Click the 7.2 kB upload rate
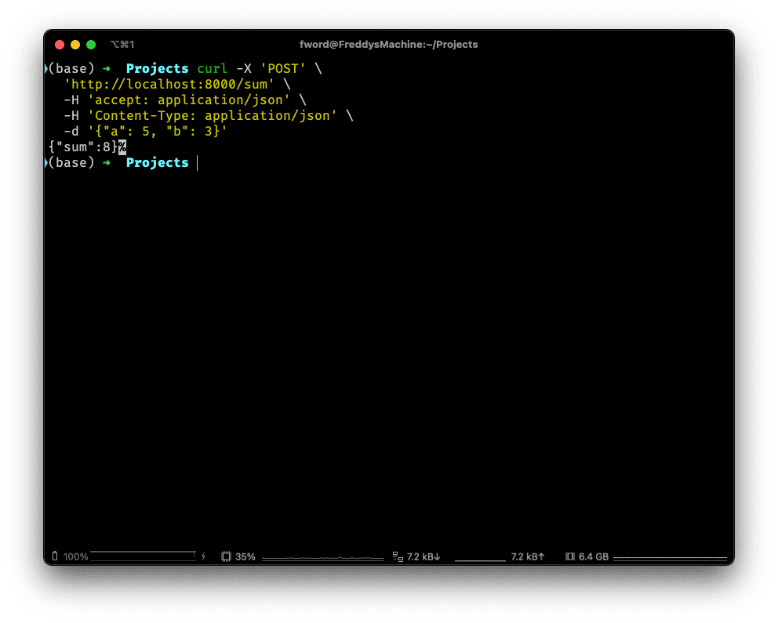 click(x=528, y=556)
